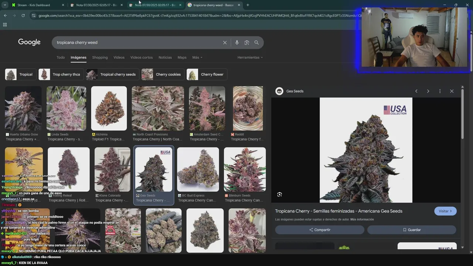
Task: Filter by Cherry cookies chip
Action: [163, 75]
